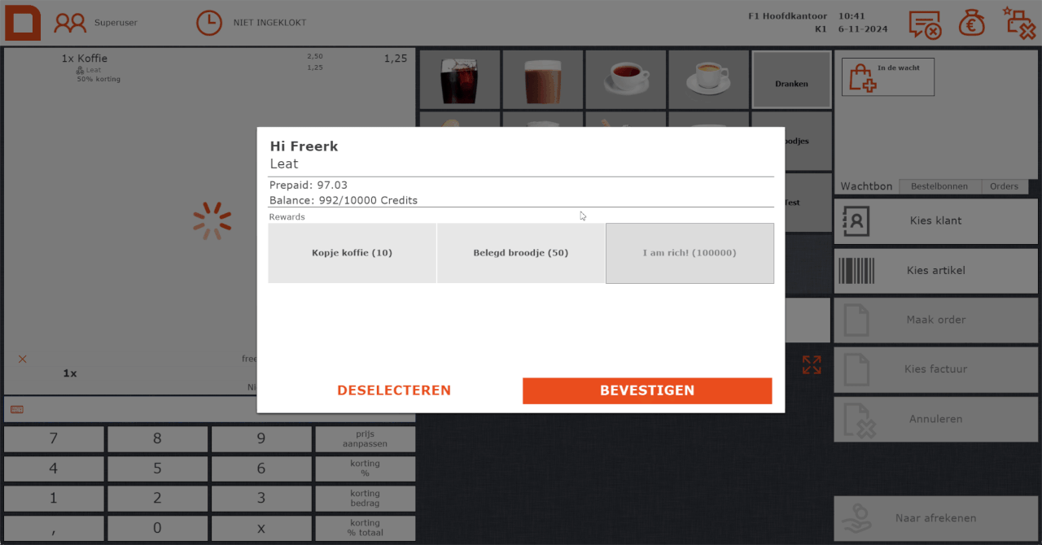1042x545 pixels.
Task: Switch to the Bestelbonnen tab
Action: (939, 186)
